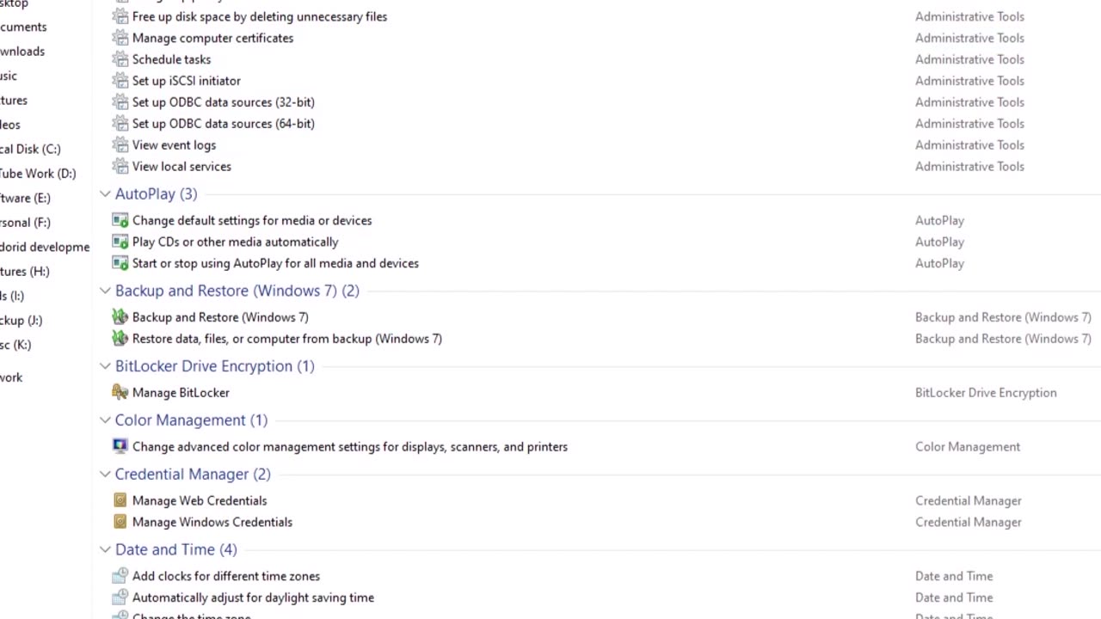The width and height of the screenshot is (1101, 619).
Task: Open Free up disk space by deleting files
Action: (260, 16)
